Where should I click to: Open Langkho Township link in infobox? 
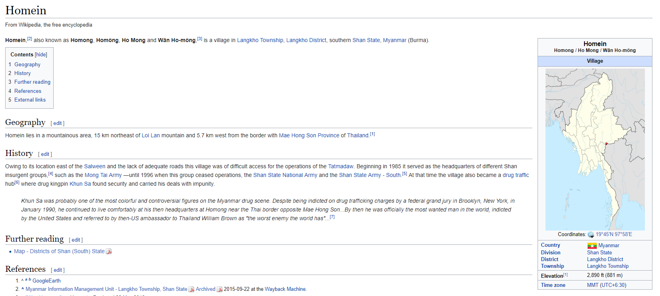[608, 266]
